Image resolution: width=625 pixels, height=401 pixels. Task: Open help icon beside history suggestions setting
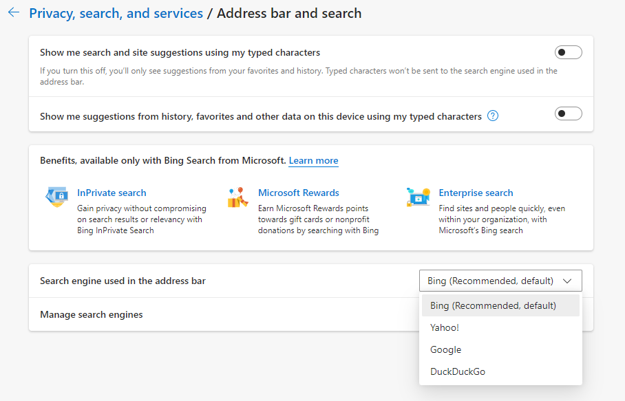coord(493,116)
